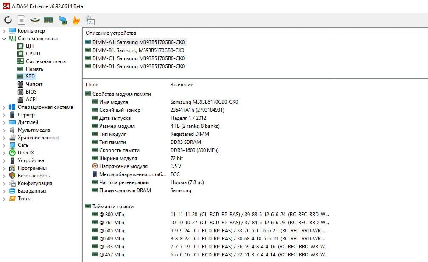Image resolution: width=428 pixels, height=262 pixels.
Task: Click the Тайминги памяти group header
Action: click(x=113, y=207)
